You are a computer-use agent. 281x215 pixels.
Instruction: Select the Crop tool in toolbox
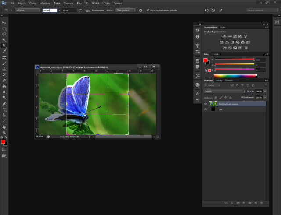click(x=4, y=46)
